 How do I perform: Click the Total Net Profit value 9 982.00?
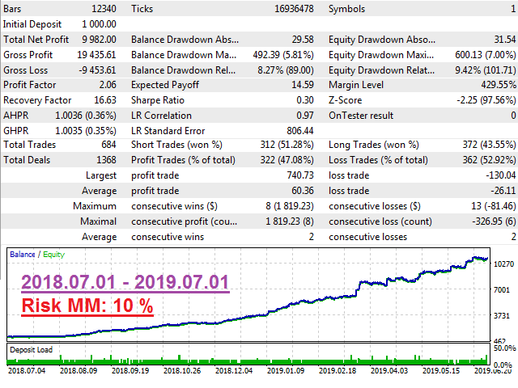click(x=96, y=39)
